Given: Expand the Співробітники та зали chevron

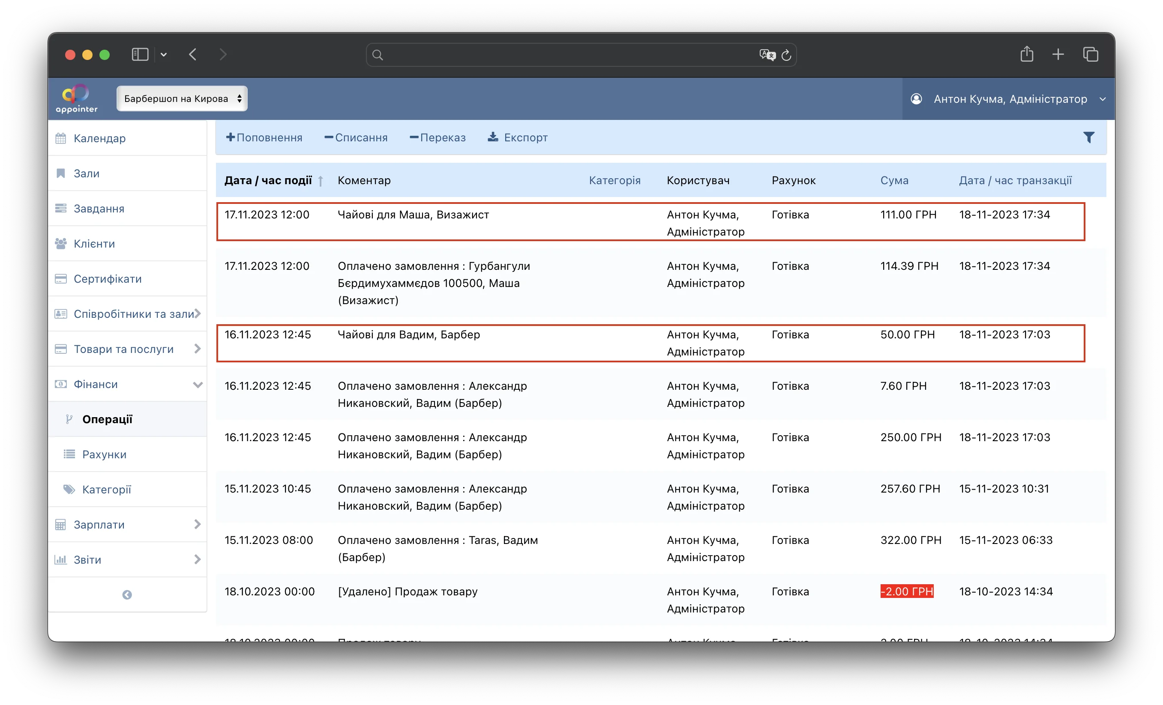Looking at the screenshot, I should (x=198, y=314).
